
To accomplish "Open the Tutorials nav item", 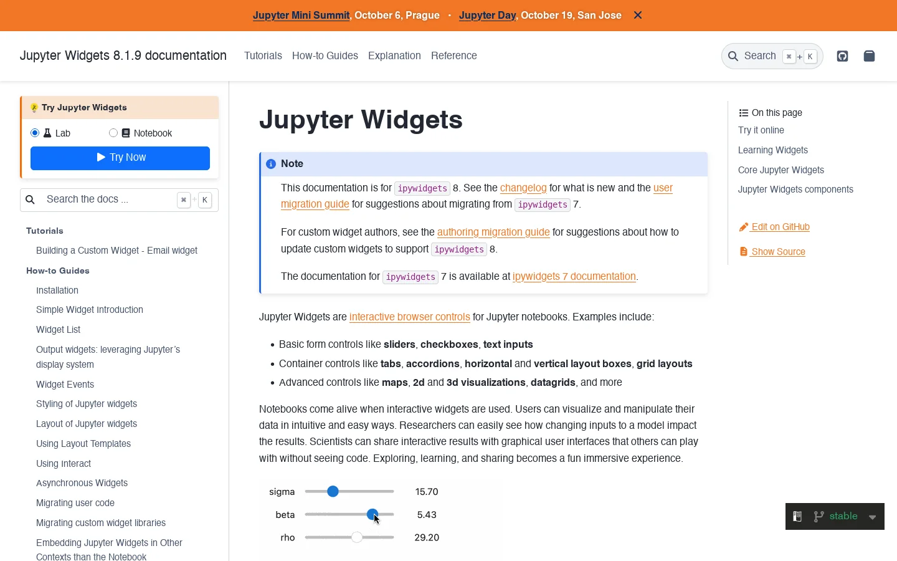I will pos(263,55).
